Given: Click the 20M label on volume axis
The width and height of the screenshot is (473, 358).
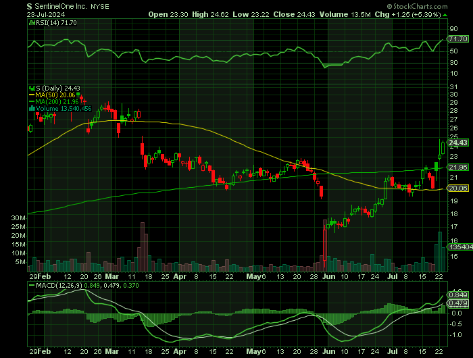Looking at the screenshot, I should click(18, 236).
